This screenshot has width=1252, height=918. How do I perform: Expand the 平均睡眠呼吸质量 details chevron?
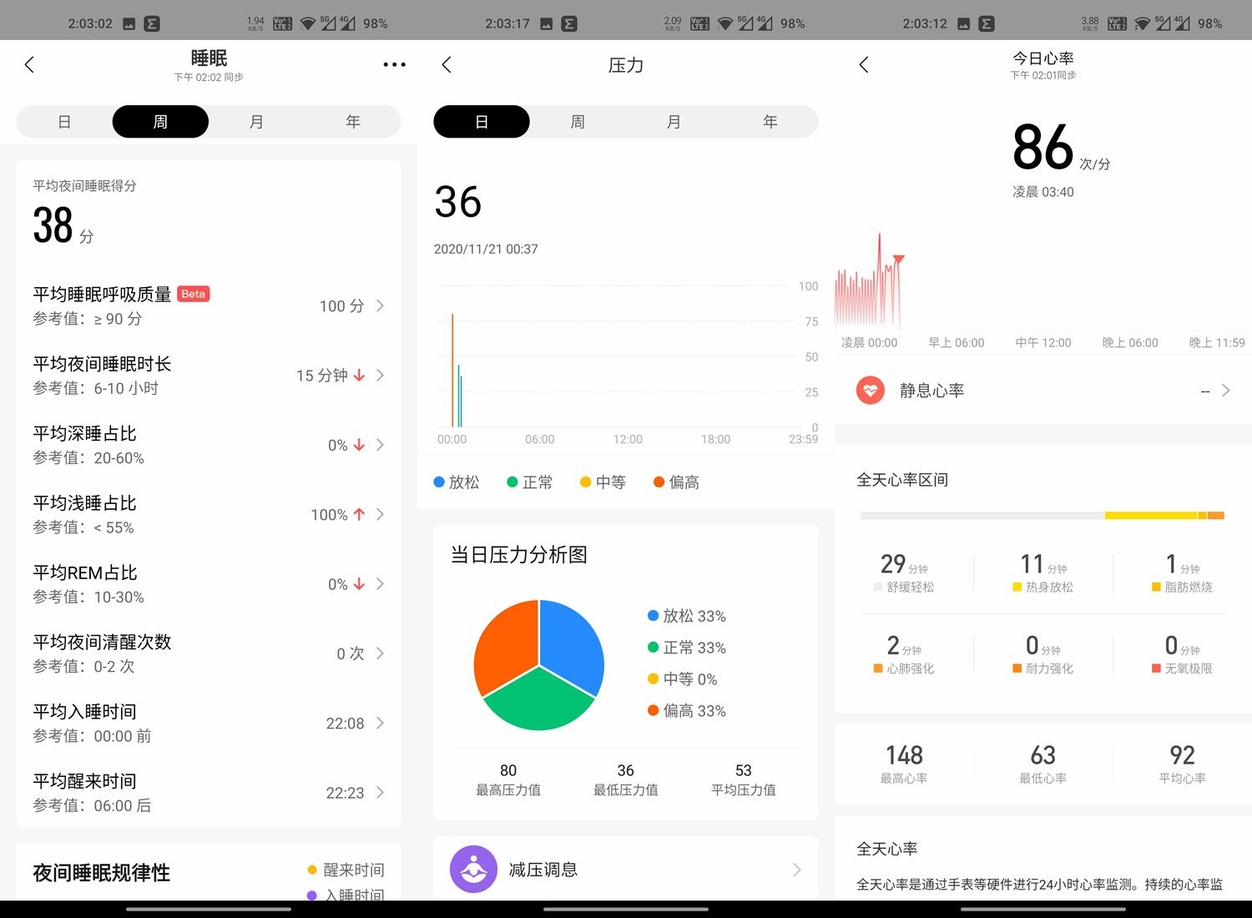pyautogui.click(x=381, y=306)
